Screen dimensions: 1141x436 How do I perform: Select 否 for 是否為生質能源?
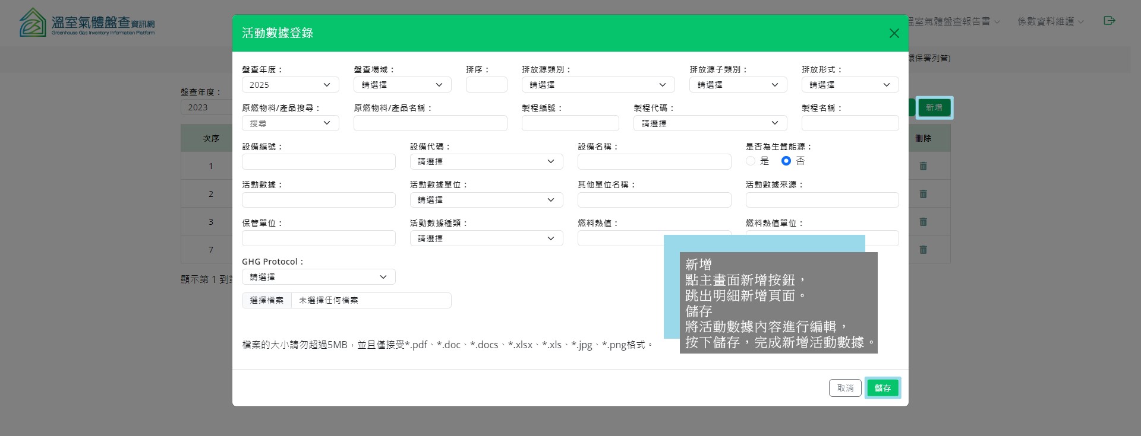pyautogui.click(x=786, y=161)
